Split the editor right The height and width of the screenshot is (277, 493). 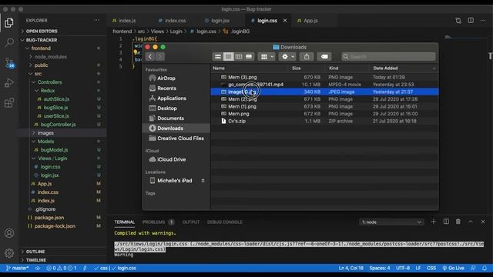click(x=471, y=21)
